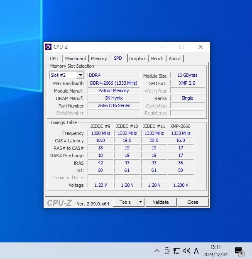Click the '2666 C16 Series' part number
The height and width of the screenshot is (259, 252).
(x=114, y=105)
